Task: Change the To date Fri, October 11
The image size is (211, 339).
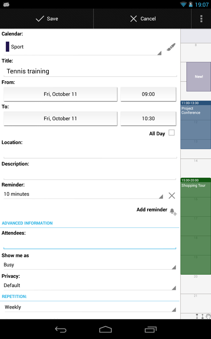Action: 60,119
